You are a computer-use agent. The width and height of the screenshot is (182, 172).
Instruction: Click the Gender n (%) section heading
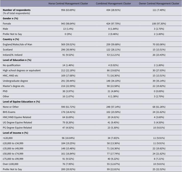click(x=10, y=18)
